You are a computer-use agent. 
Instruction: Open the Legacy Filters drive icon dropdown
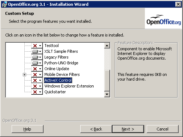point(37,57)
